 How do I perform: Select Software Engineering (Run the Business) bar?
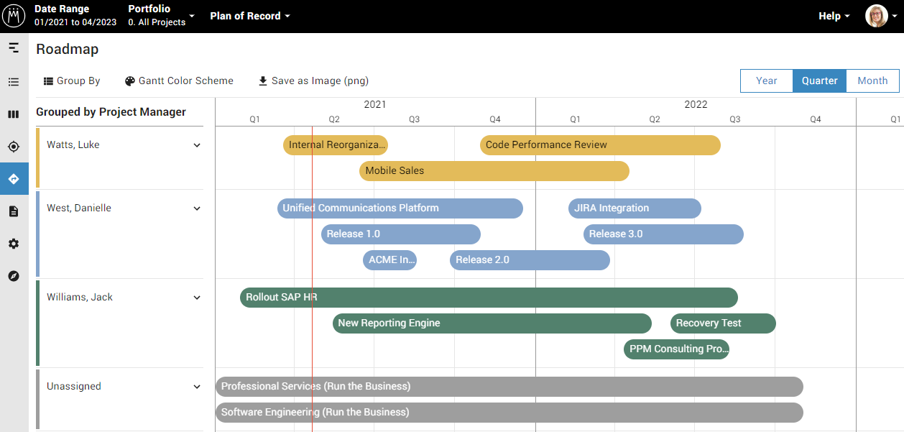[x=509, y=413]
